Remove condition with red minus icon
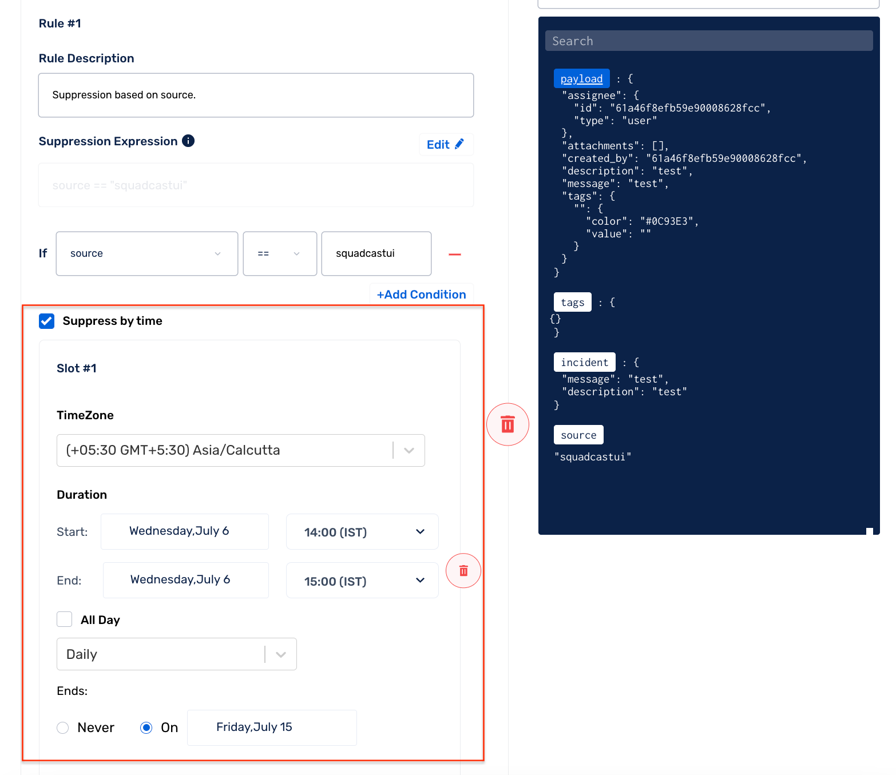The image size is (896, 775). (455, 254)
